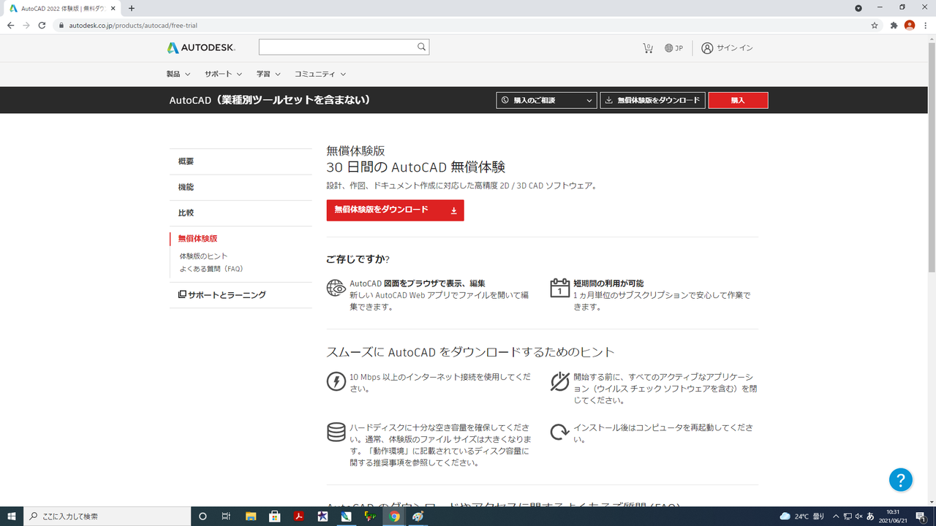Open the Chrome profile avatar
The height and width of the screenshot is (526, 936).
tap(910, 25)
